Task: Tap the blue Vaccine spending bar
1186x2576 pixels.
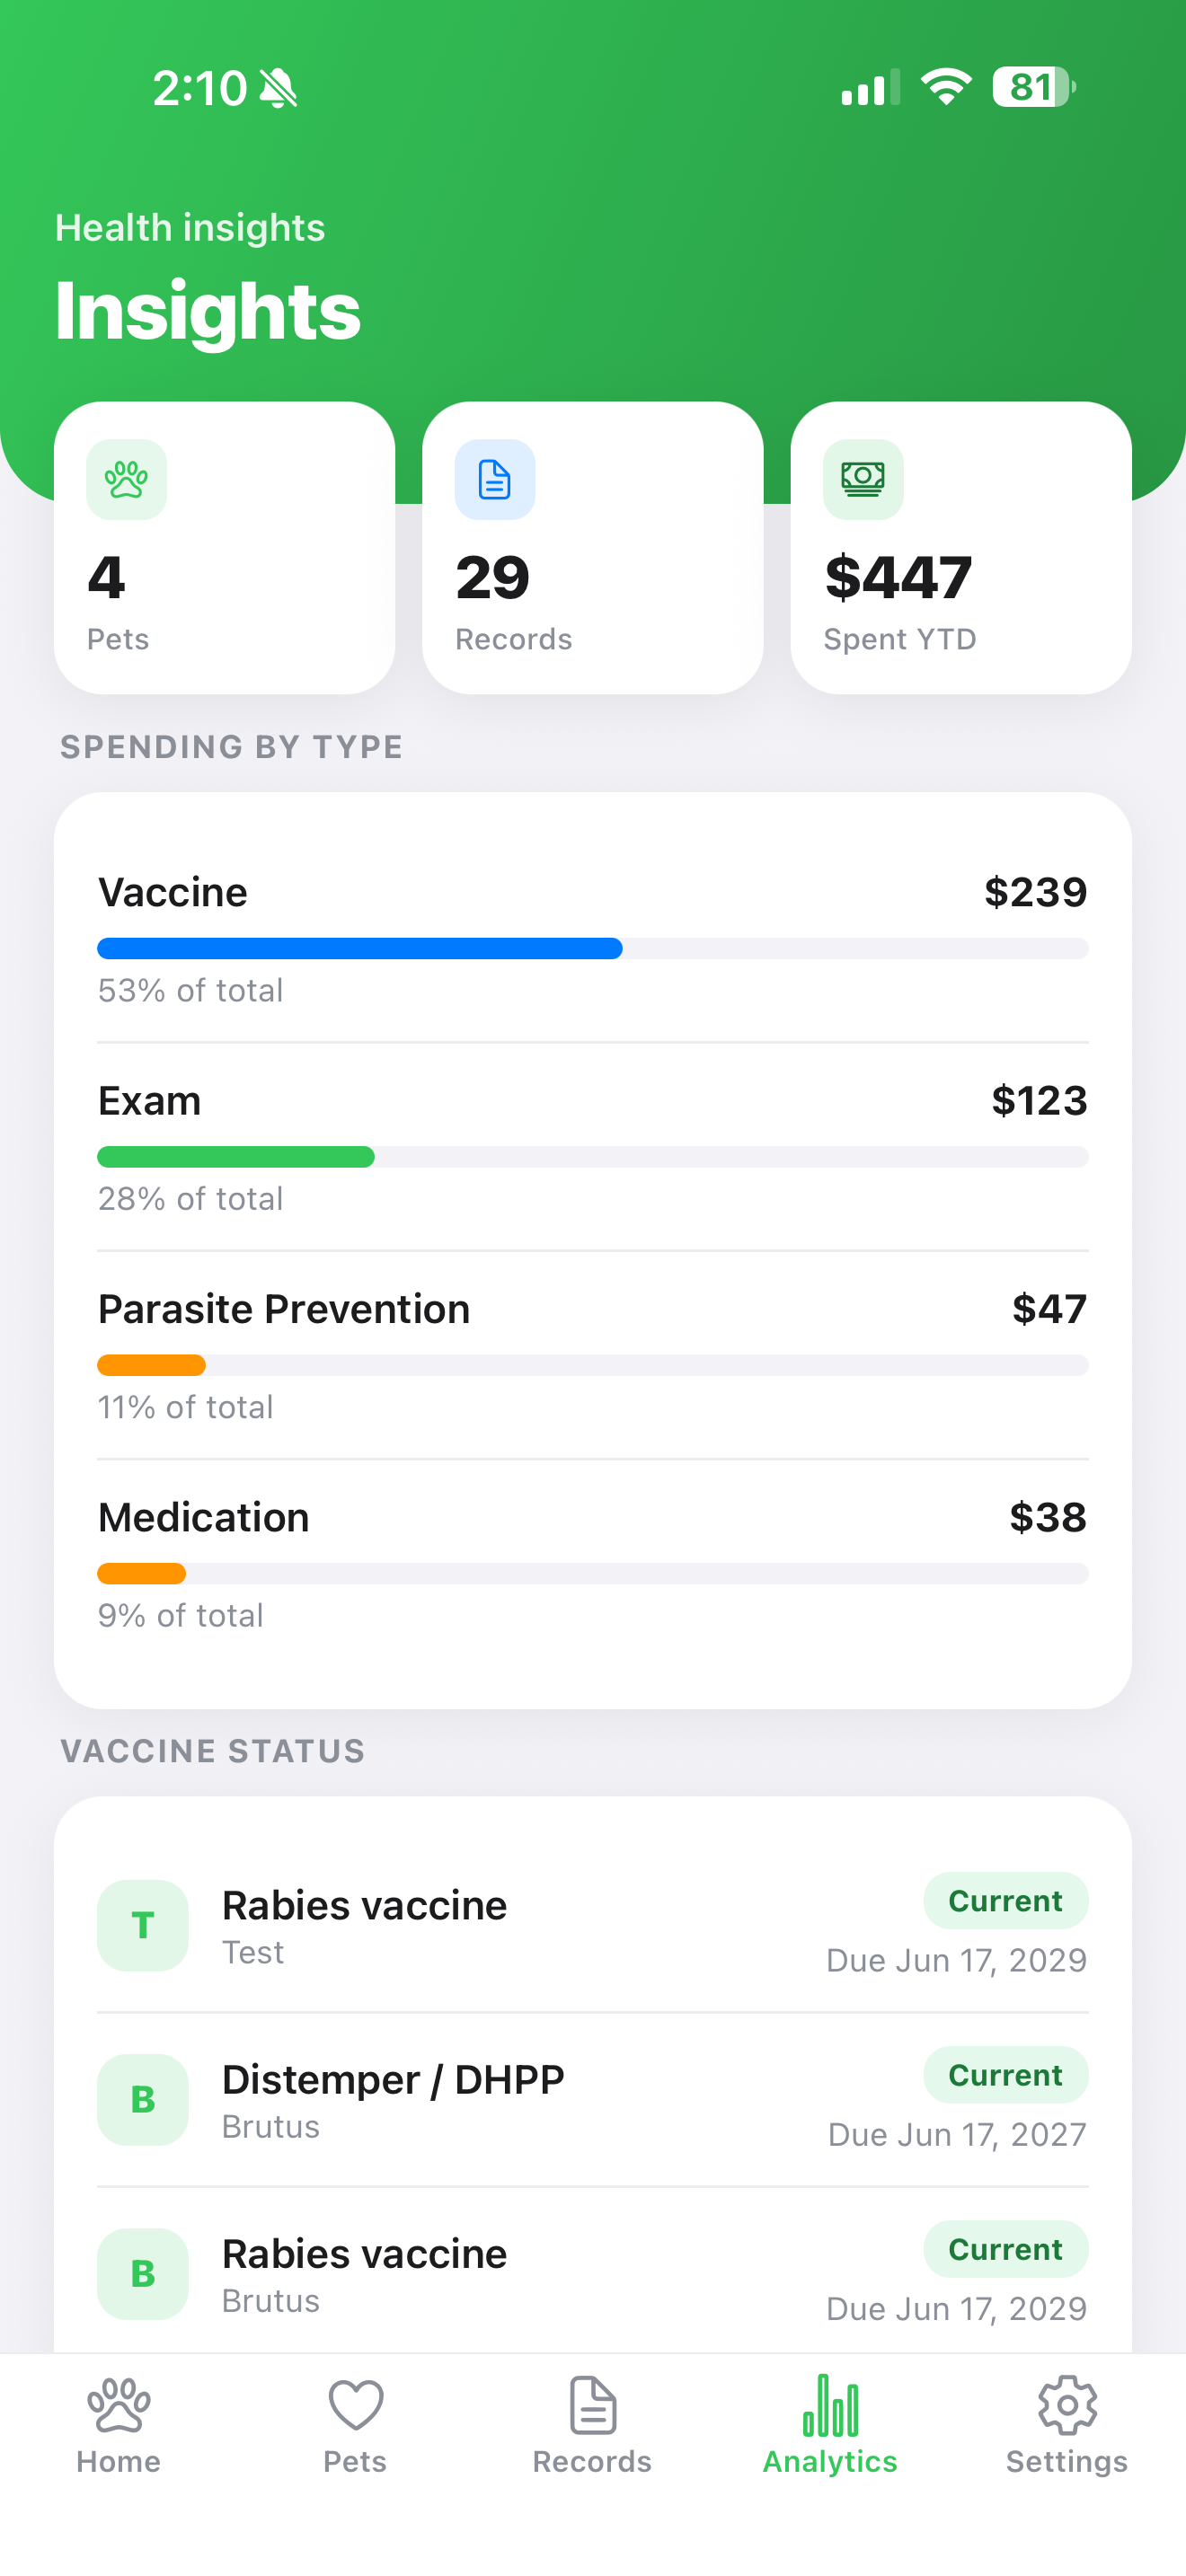Action: click(360, 948)
